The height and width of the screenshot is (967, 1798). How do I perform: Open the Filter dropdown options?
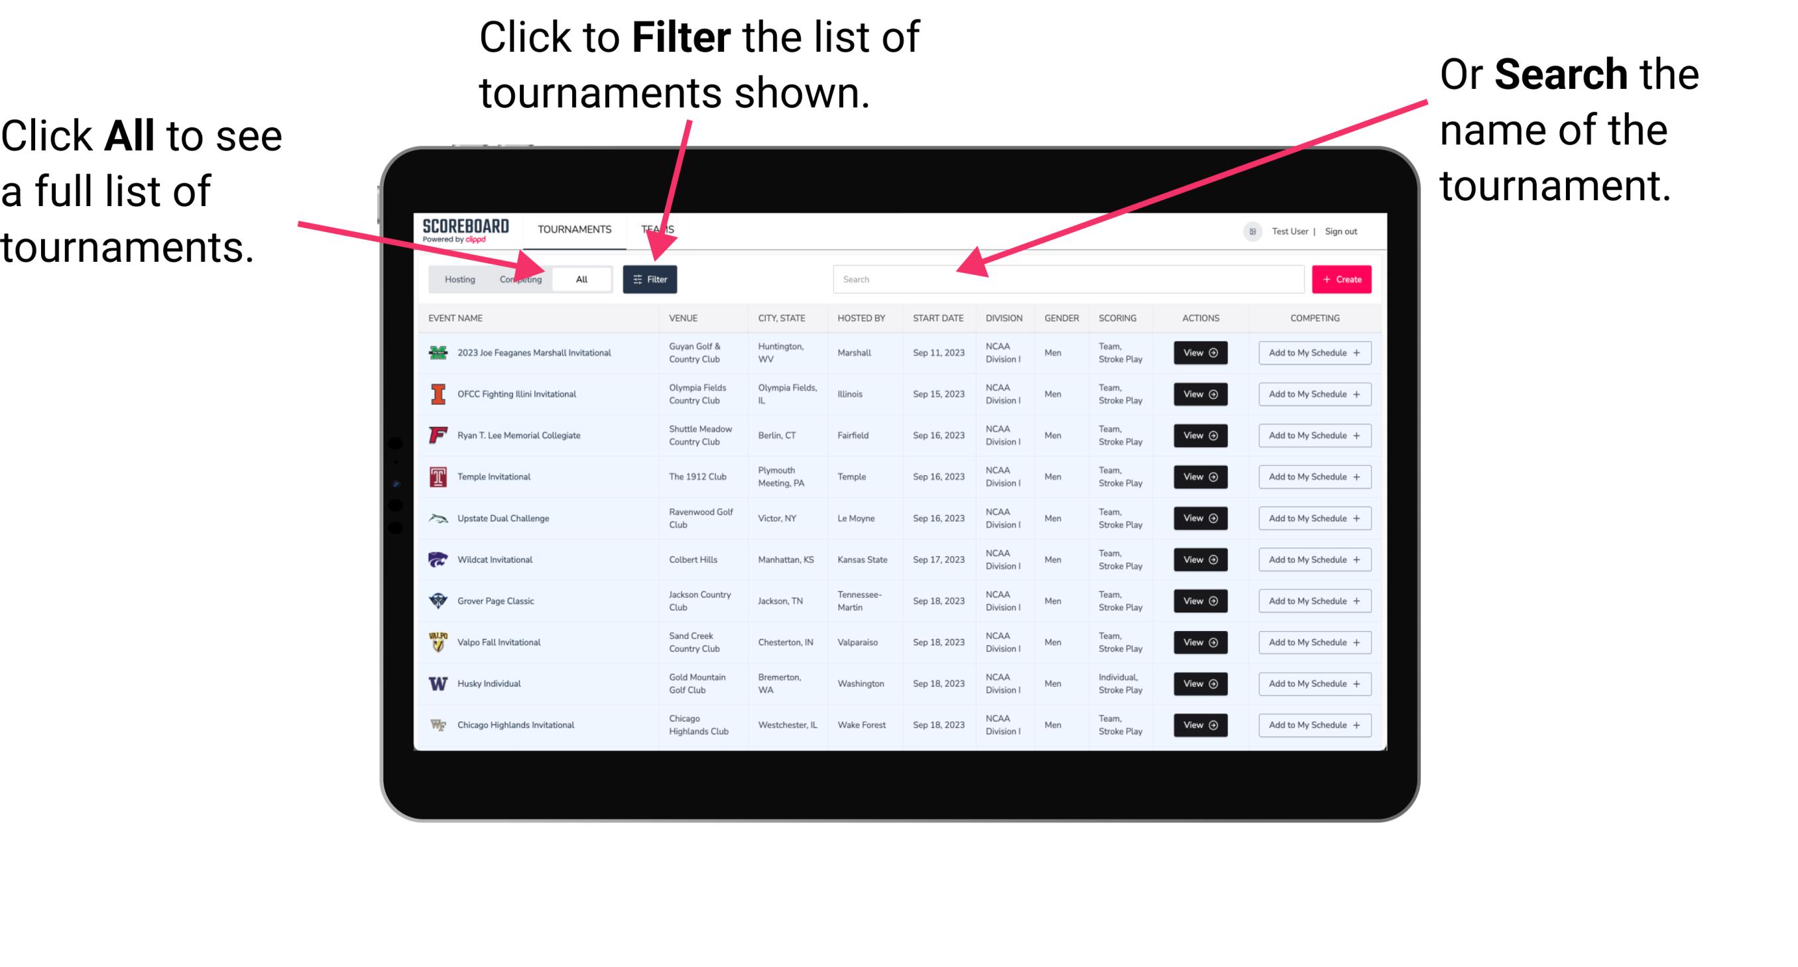pyautogui.click(x=650, y=278)
